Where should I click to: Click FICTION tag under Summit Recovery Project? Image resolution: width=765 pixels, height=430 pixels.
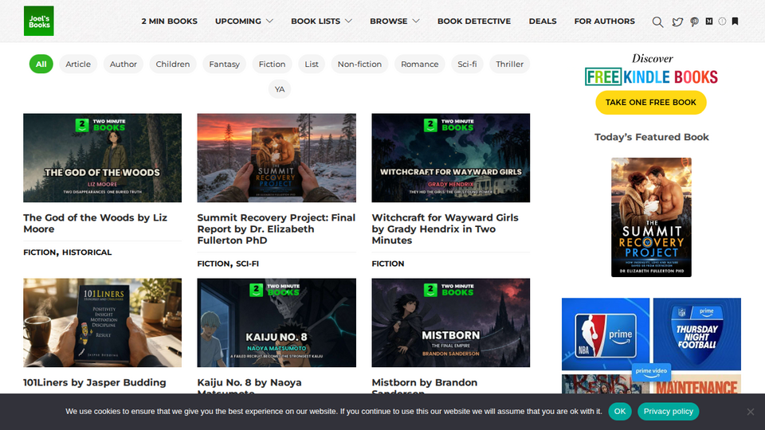(214, 264)
